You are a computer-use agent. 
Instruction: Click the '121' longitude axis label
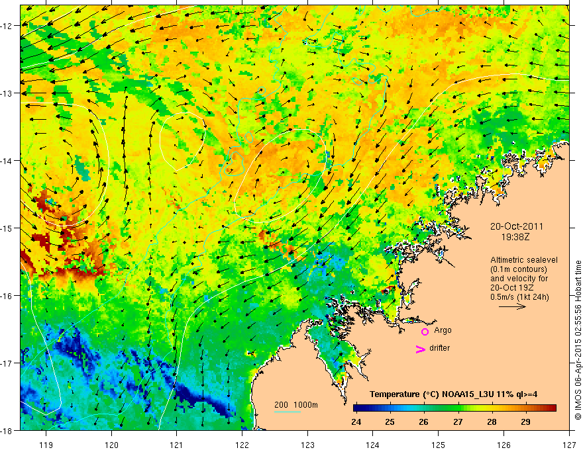coord(177,445)
